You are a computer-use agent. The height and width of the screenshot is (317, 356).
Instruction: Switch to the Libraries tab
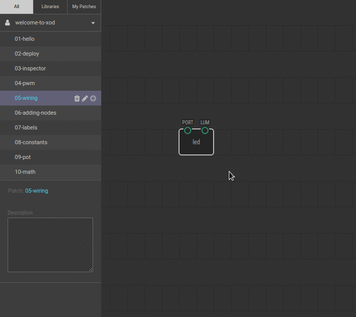pyautogui.click(x=50, y=7)
